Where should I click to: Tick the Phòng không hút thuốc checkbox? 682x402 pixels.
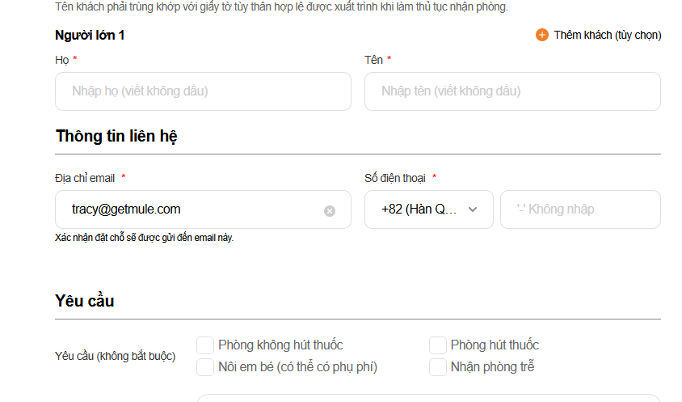coord(205,345)
